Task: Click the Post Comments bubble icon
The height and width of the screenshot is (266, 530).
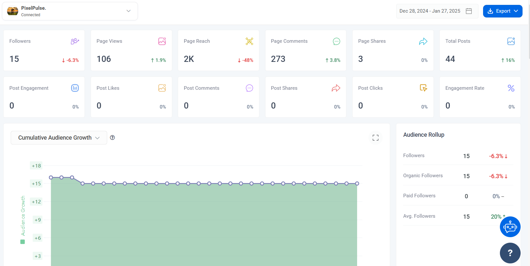Action: pyautogui.click(x=249, y=88)
